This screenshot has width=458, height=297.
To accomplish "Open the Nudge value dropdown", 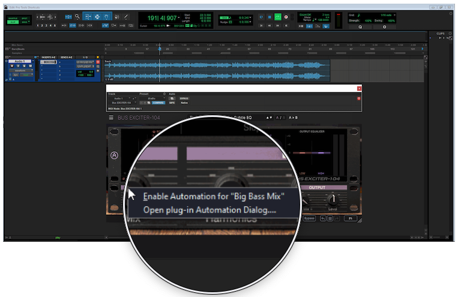I will 250,22.
